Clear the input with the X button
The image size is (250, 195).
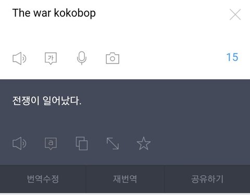[235, 15]
